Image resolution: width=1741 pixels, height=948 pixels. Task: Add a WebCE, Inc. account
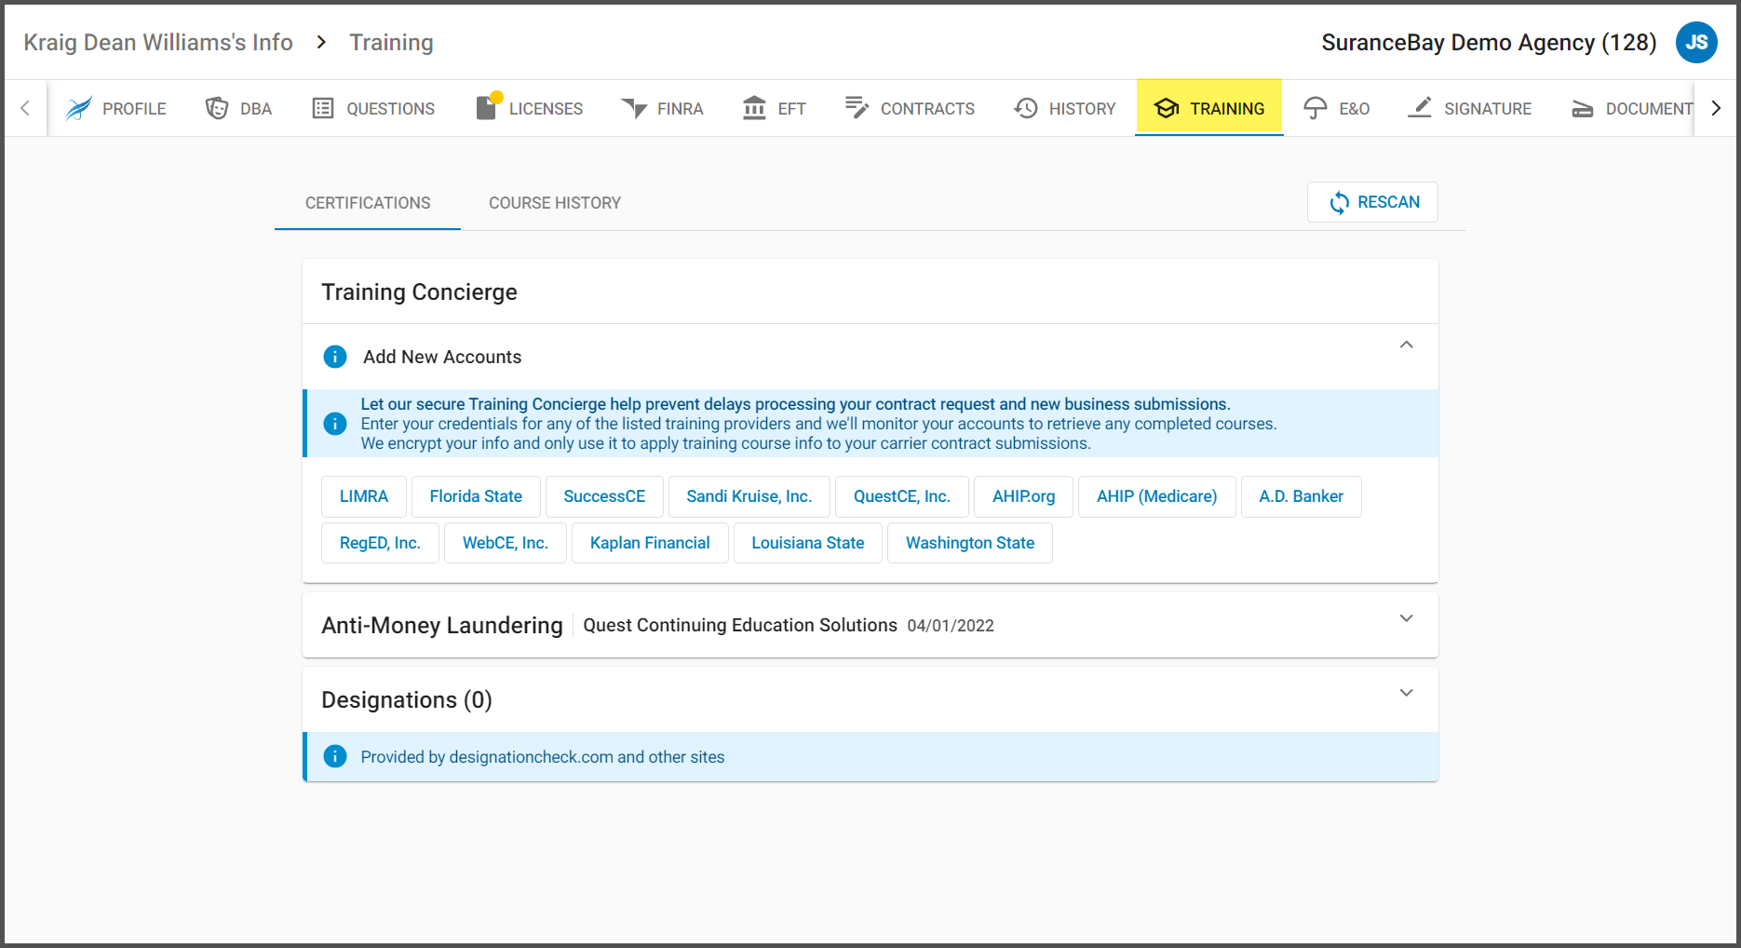click(x=506, y=543)
